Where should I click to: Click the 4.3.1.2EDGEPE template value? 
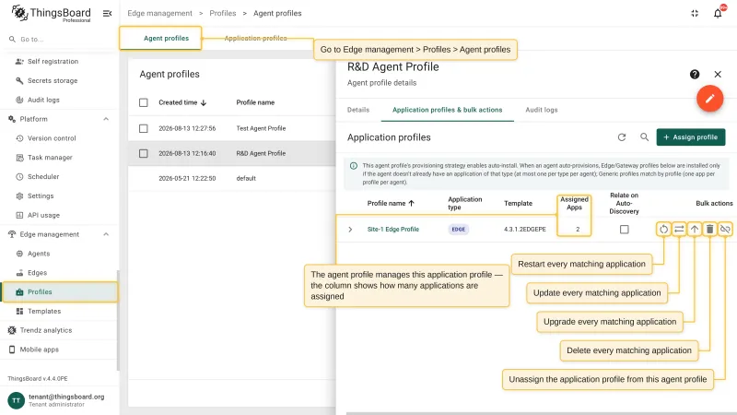524,229
